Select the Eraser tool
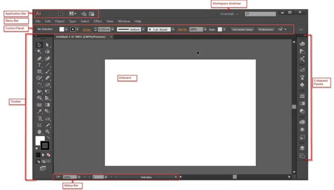The height and width of the screenshot is (190, 334). (x=47, y=78)
